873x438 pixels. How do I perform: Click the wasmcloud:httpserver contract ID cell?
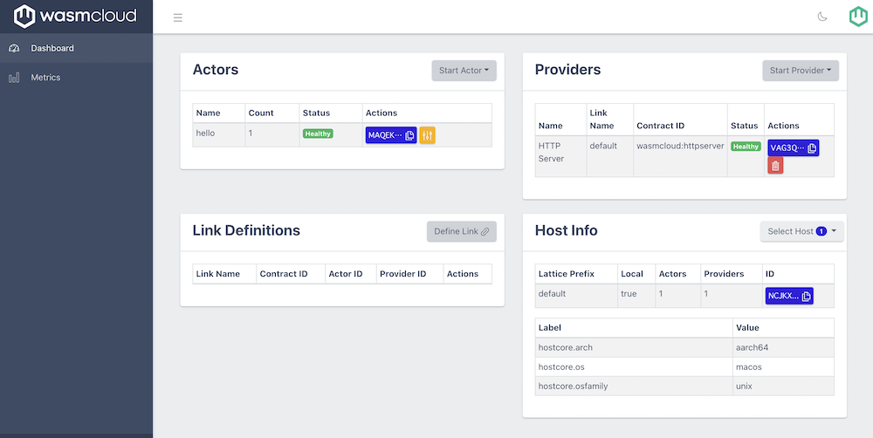[680, 156]
